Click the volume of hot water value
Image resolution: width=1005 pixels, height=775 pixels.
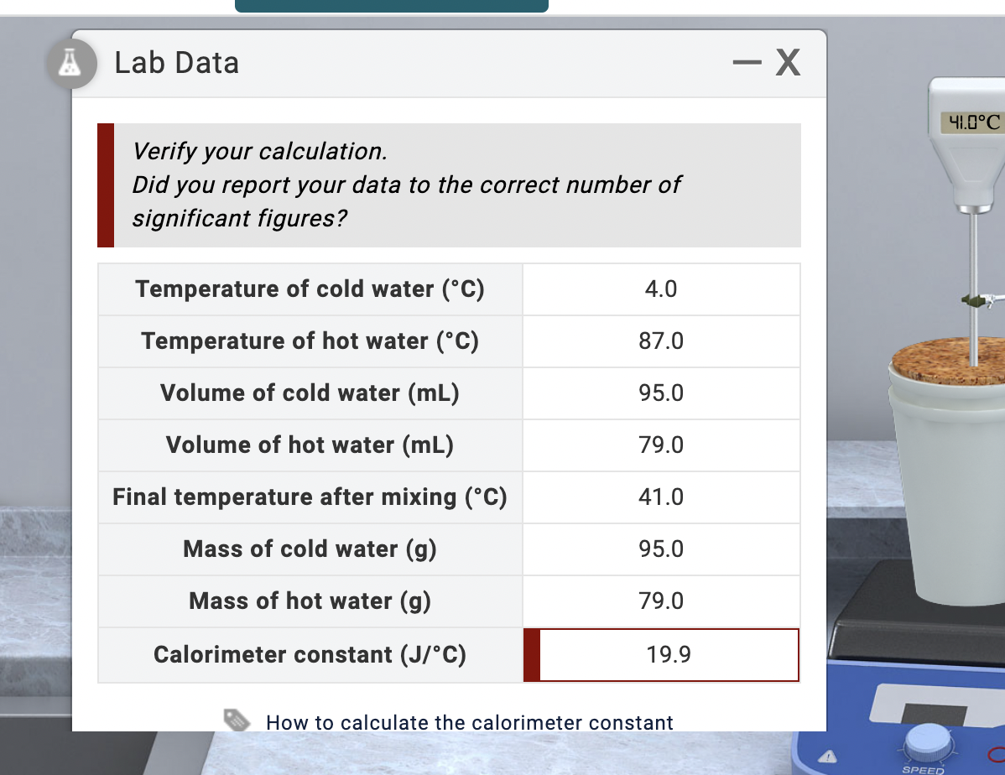[661, 445]
